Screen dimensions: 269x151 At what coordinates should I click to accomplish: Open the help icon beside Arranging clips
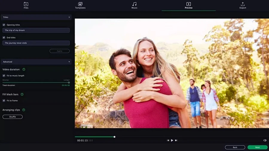24,110
